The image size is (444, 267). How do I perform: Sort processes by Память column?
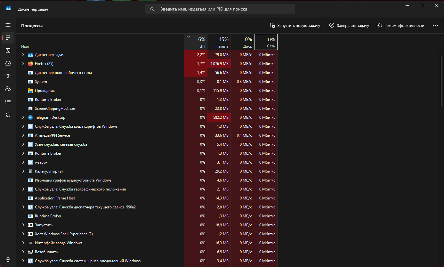pos(219,42)
